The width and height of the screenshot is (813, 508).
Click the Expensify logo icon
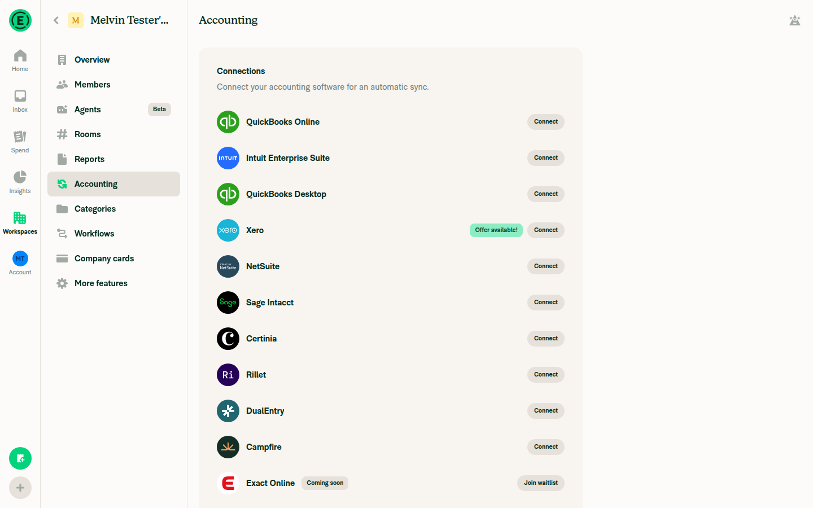pos(20,20)
